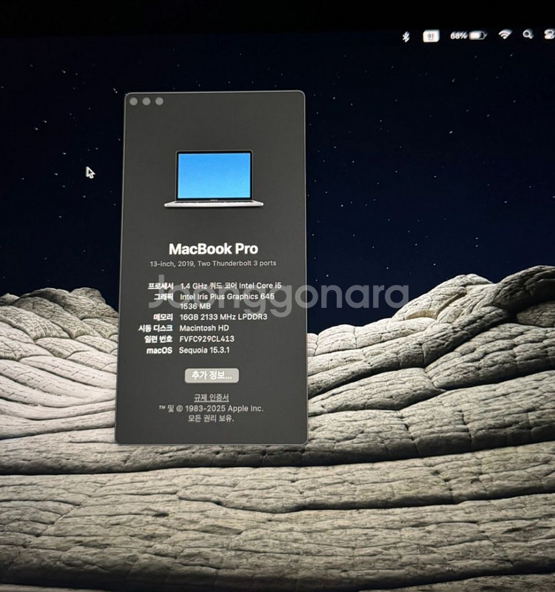This screenshot has height=592, width=555.
Task: Select the Sequoia 15.3.1 version text
Action: 204,350
